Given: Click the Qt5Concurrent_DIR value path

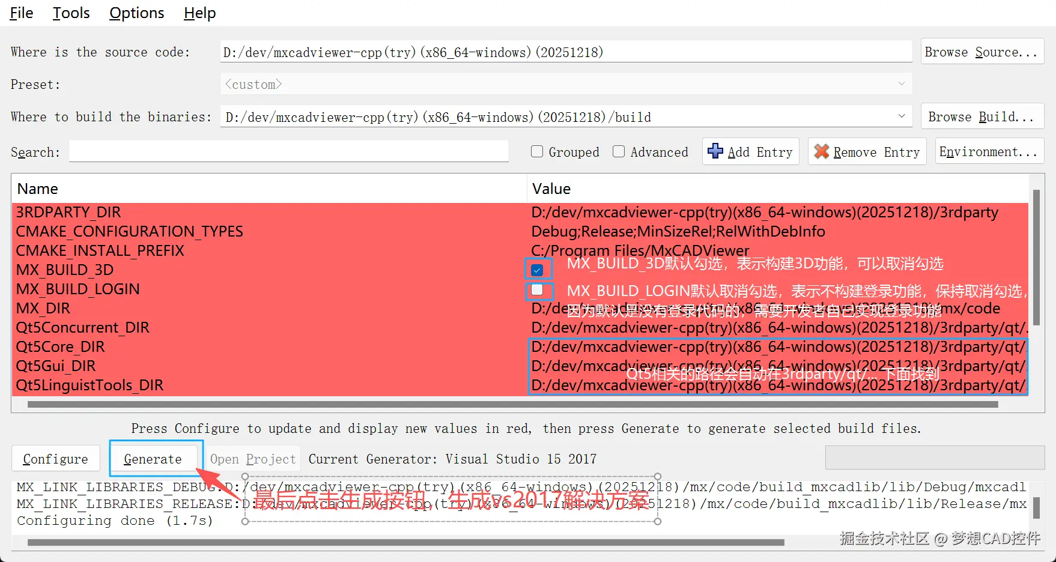Looking at the screenshot, I should tap(779, 327).
